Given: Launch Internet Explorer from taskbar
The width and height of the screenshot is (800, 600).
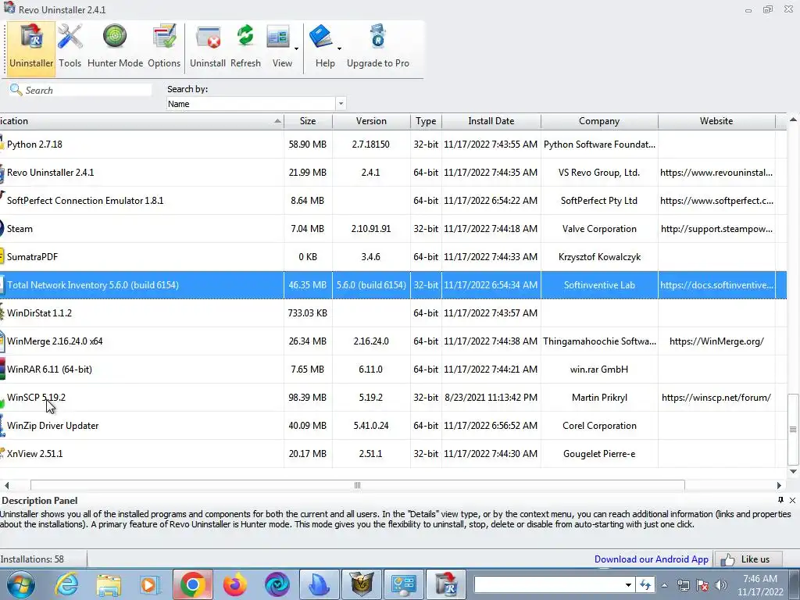Looking at the screenshot, I should click(67, 584).
